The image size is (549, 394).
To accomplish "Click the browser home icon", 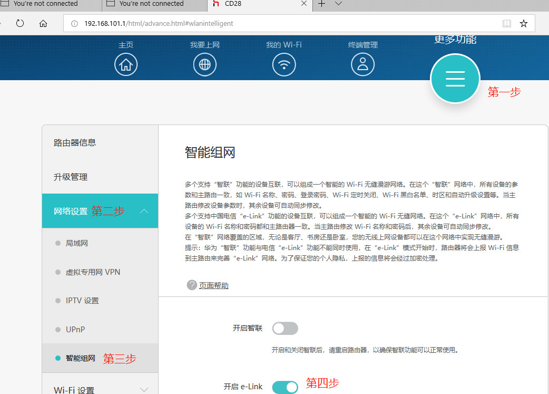I will pos(43,23).
